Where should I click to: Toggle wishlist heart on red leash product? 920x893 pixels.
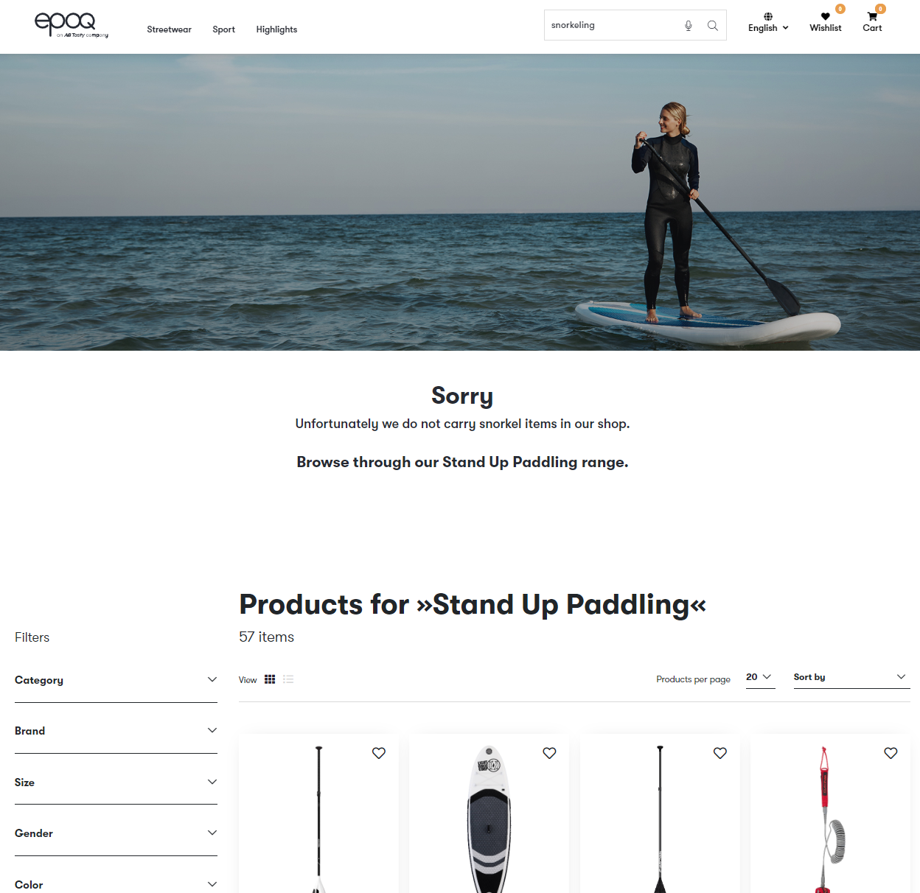tap(891, 753)
